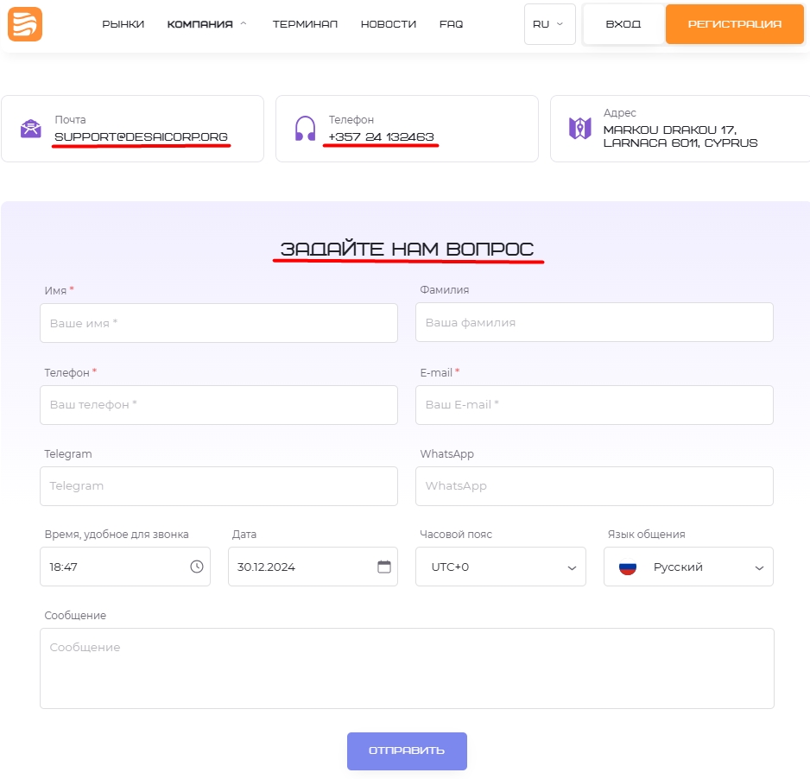Click the support email address link
Image resolution: width=810 pixels, height=779 pixels.
(x=141, y=136)
